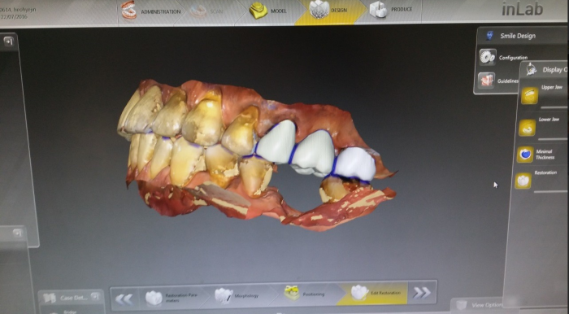Screen dimensions: 569x314
Task: Select the first white bridge crown
Action: click(277, 142)
